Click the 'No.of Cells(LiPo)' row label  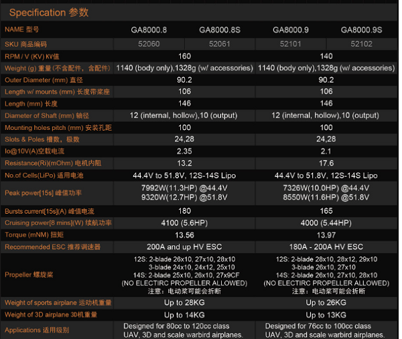(44, 176)
